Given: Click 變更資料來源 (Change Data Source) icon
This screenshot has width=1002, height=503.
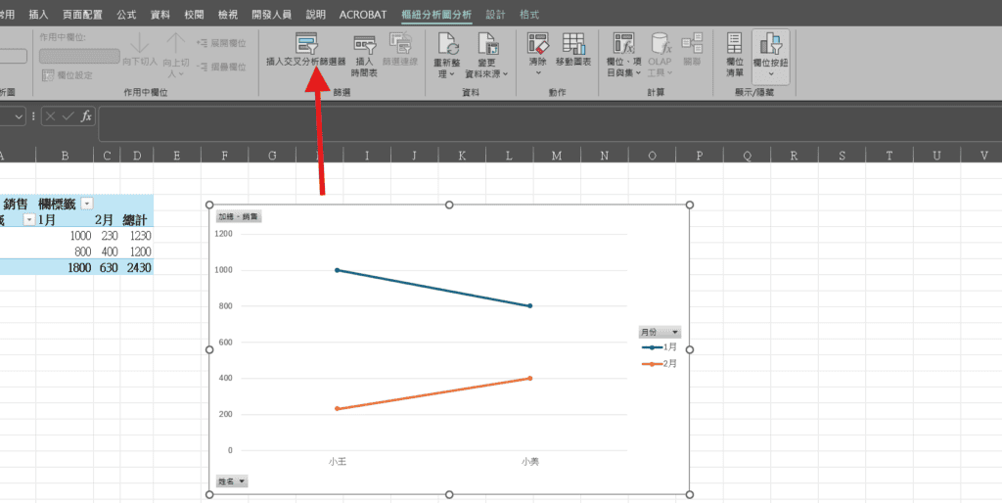Looking at the screenshot, I should click(x=486, y=44).
